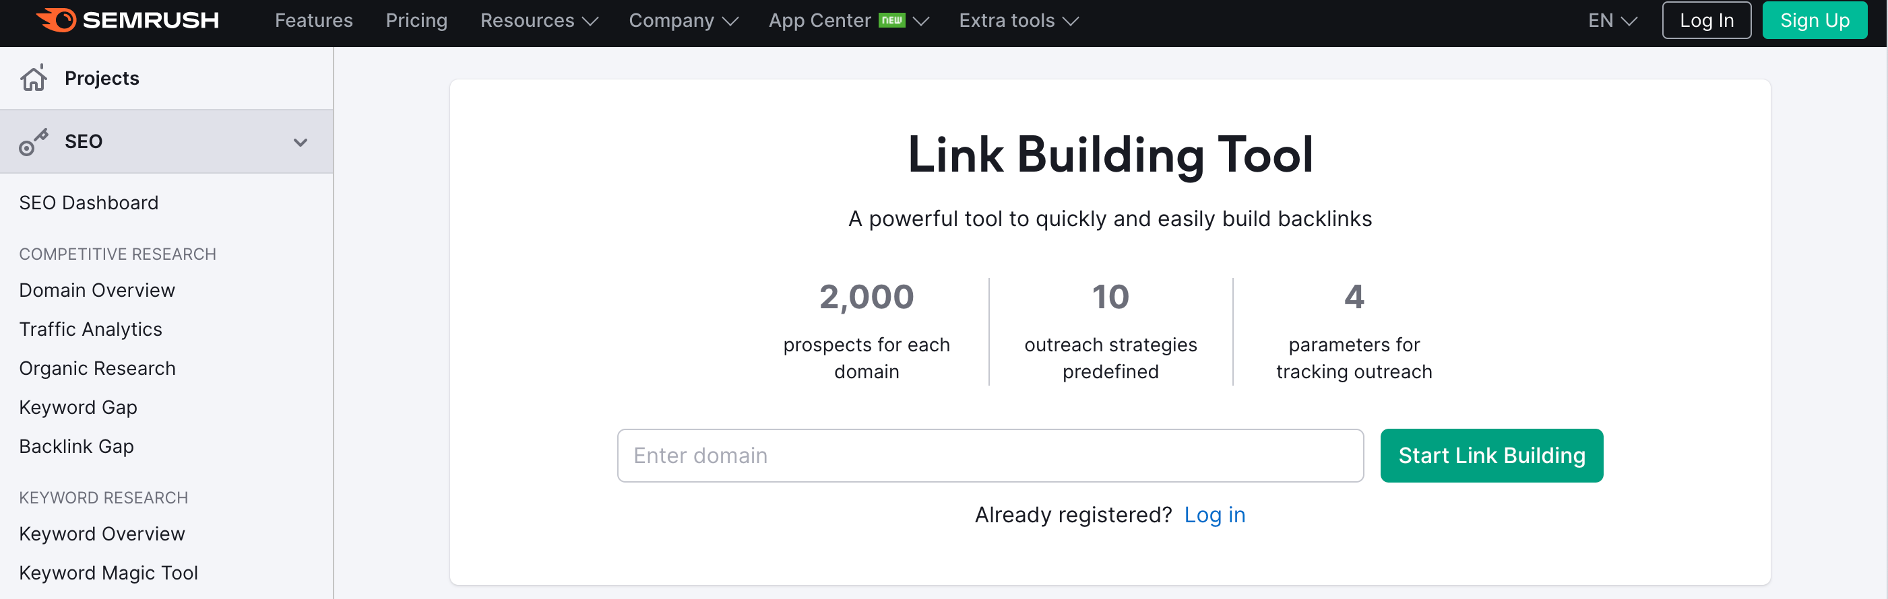This screenshot has height=599, width=1888.
Task: Collapse the SEO section chevron
Action: coord(301,142)
